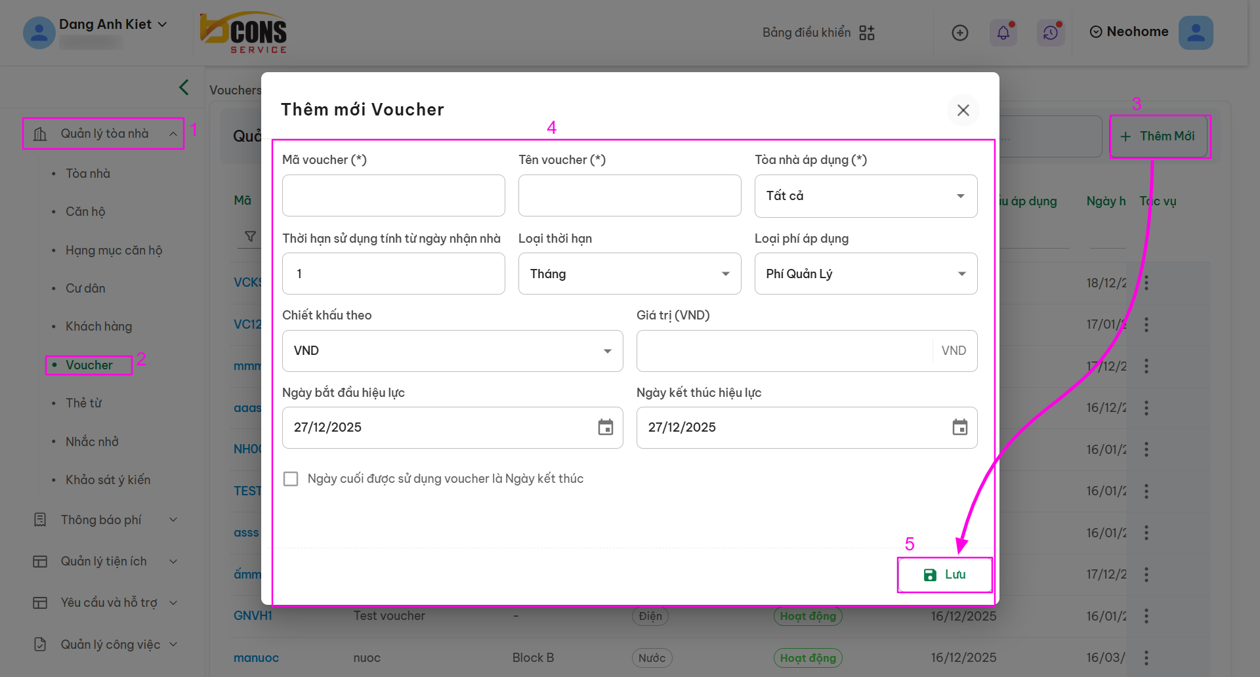Expand the Loại thời hạn dropdown

[x=629, y=274]
